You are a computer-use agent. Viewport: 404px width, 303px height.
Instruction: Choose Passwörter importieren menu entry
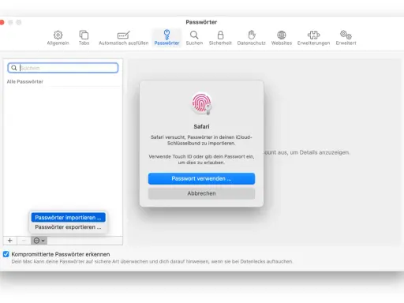[68, 218]
